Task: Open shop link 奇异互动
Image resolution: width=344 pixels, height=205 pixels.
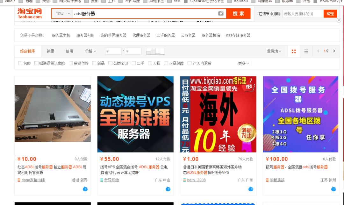Action: click(x=111, y=180)
